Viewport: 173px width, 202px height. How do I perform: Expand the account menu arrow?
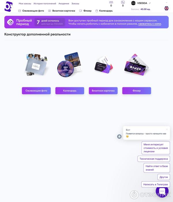[x=167, y=3]
